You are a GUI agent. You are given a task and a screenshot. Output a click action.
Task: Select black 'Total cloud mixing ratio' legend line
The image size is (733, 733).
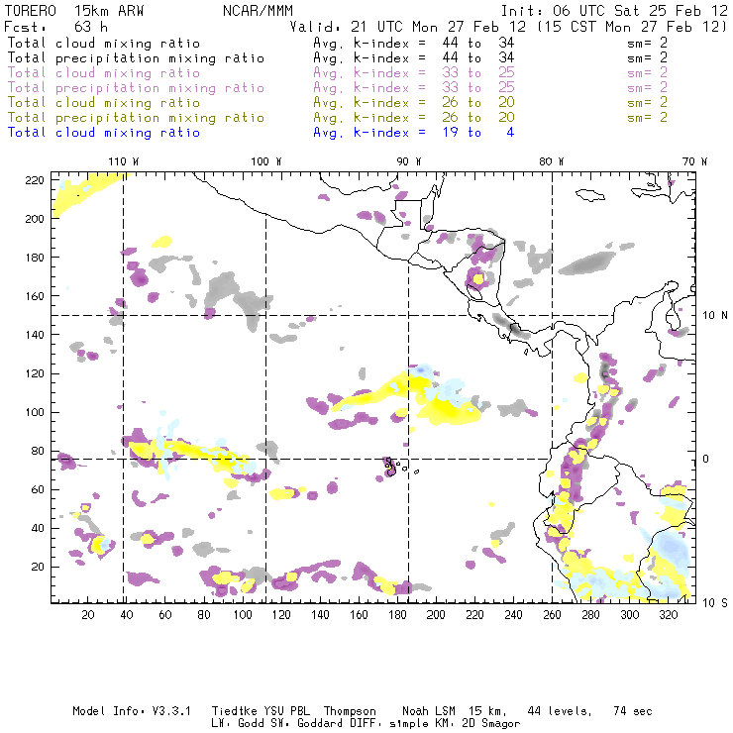pyautogui.click(x=104, y=43)
